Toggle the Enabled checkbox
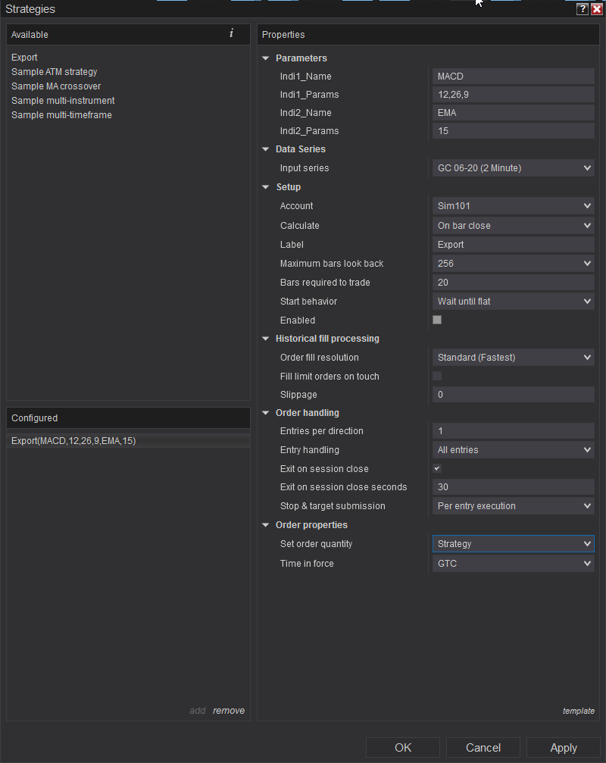606x763 pixels. (x=437, y=320)
